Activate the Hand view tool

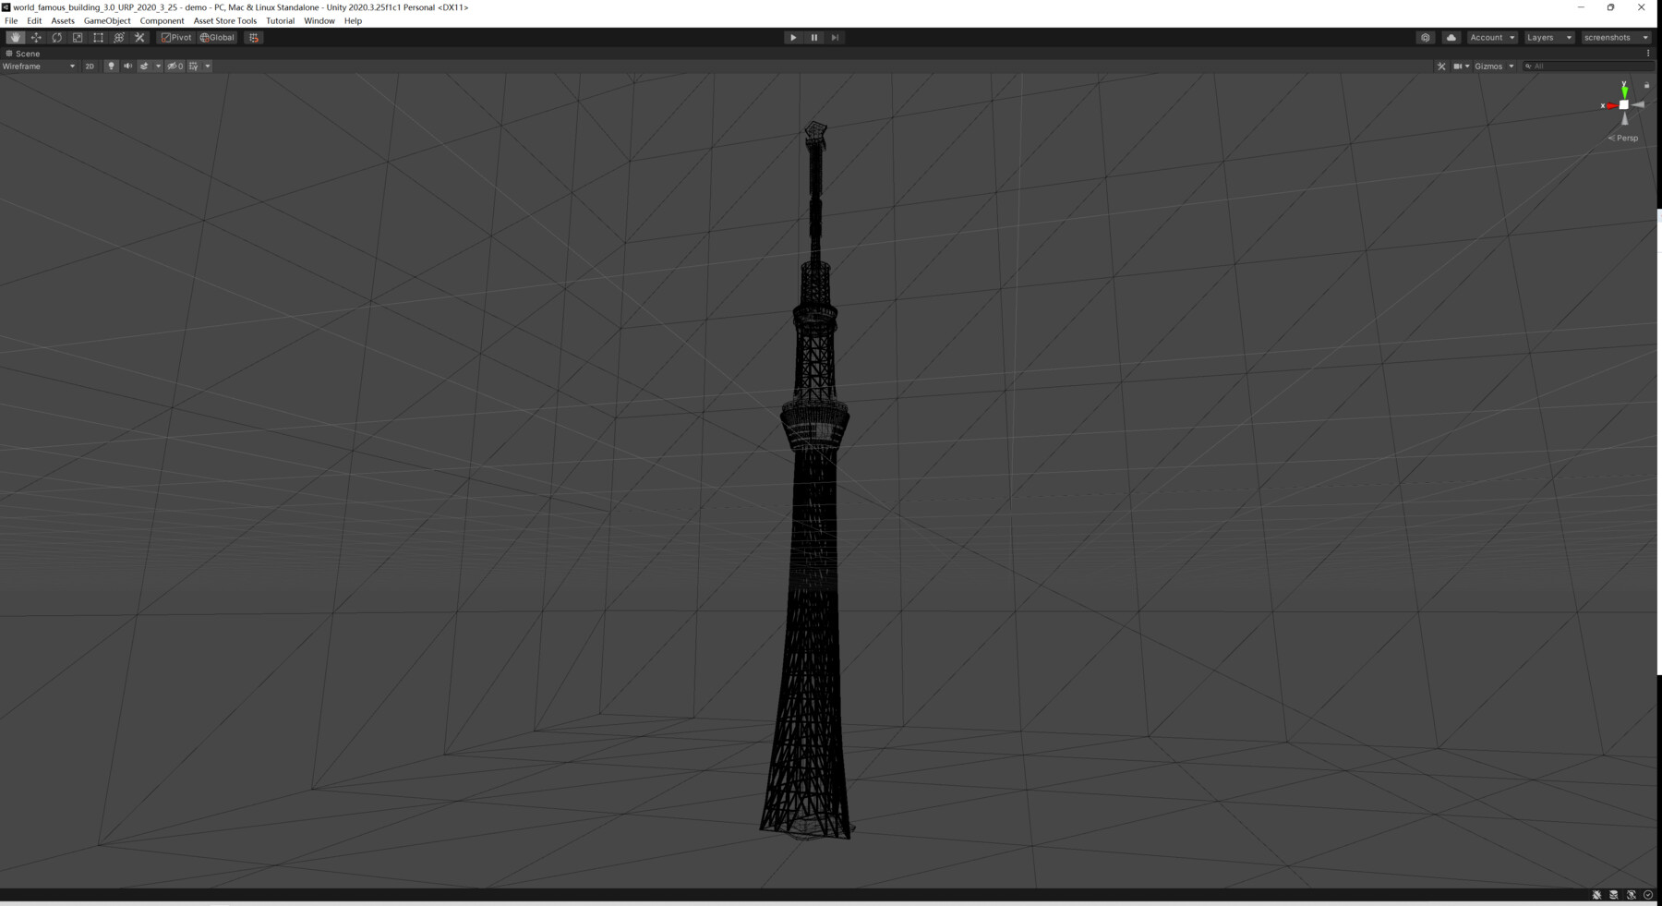[15, 37]
